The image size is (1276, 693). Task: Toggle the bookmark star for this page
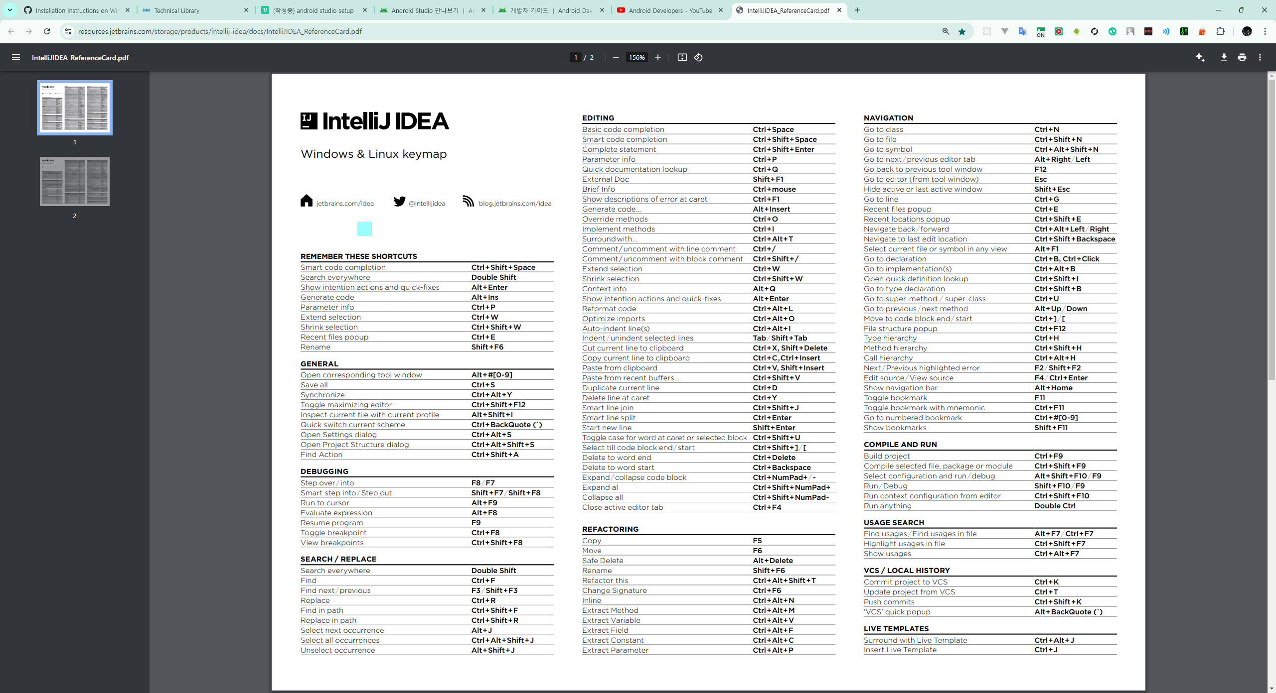click(x=961, y=31)
